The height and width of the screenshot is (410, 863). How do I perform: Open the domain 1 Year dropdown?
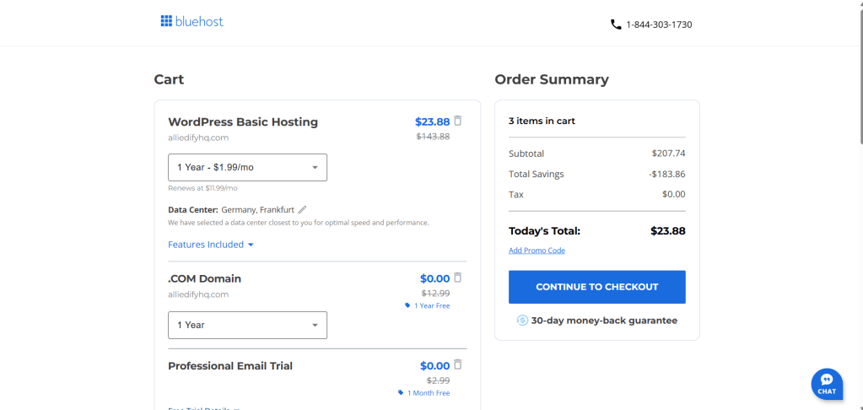point(247,325)
